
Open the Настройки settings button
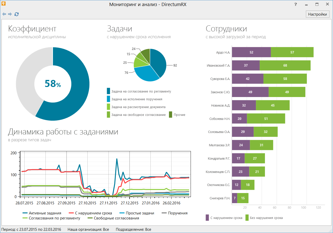coord(317,14)
